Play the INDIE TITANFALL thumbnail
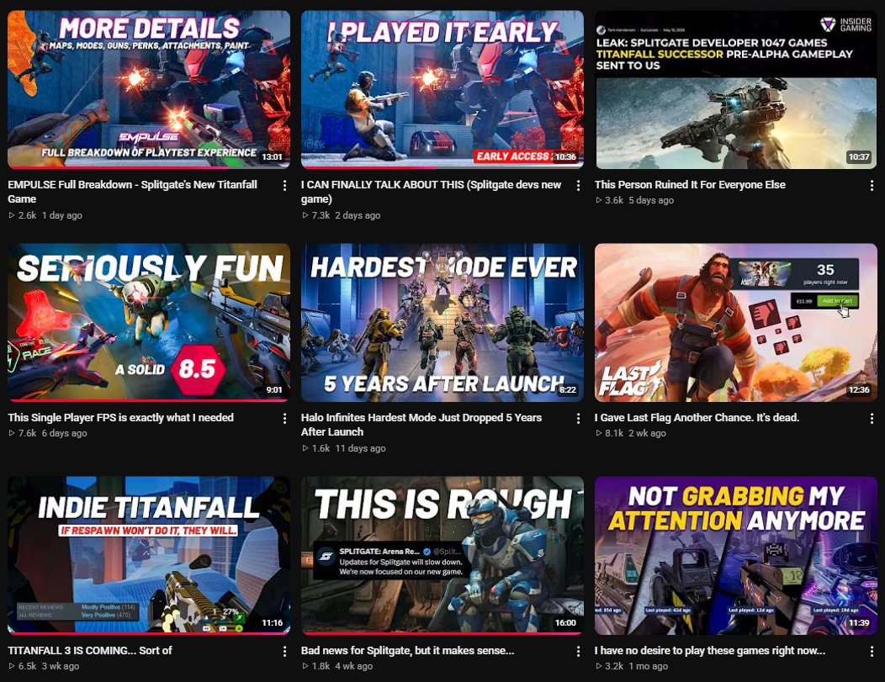Image resolution: width=885 pixels, height=682 pixels. 149,555
